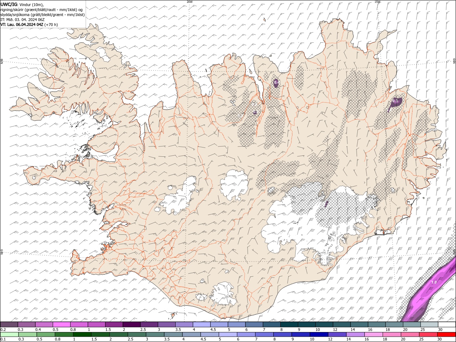
Task: Click the '20W' longitude label at top
Action: point(190,2)
